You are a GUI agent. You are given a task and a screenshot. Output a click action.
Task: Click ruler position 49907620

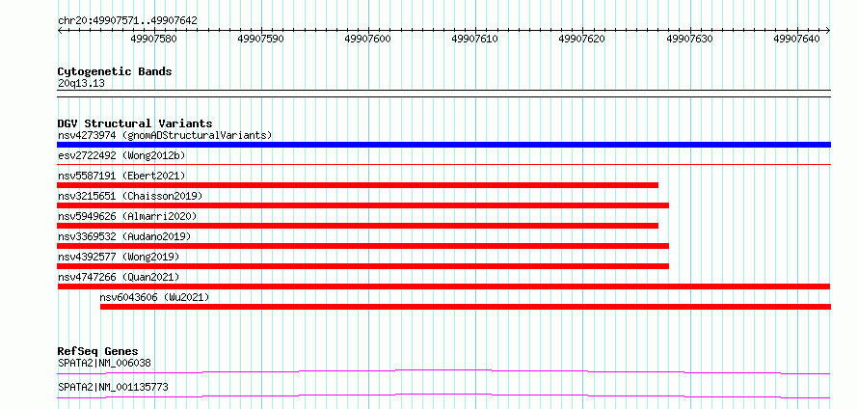click(x=582, y=40)
